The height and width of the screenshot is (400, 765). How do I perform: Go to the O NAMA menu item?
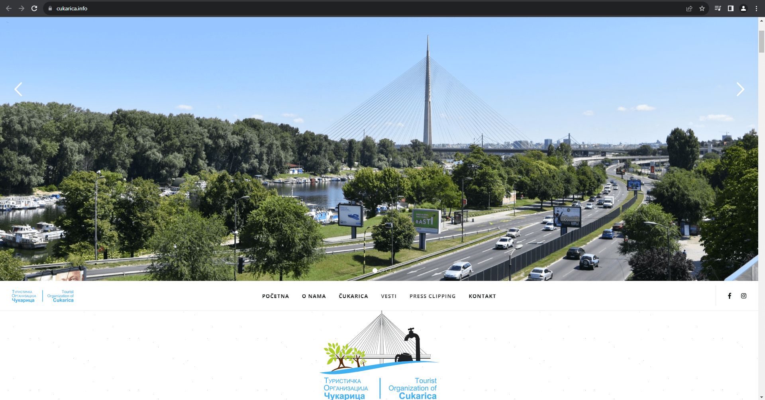click(314, 296)
